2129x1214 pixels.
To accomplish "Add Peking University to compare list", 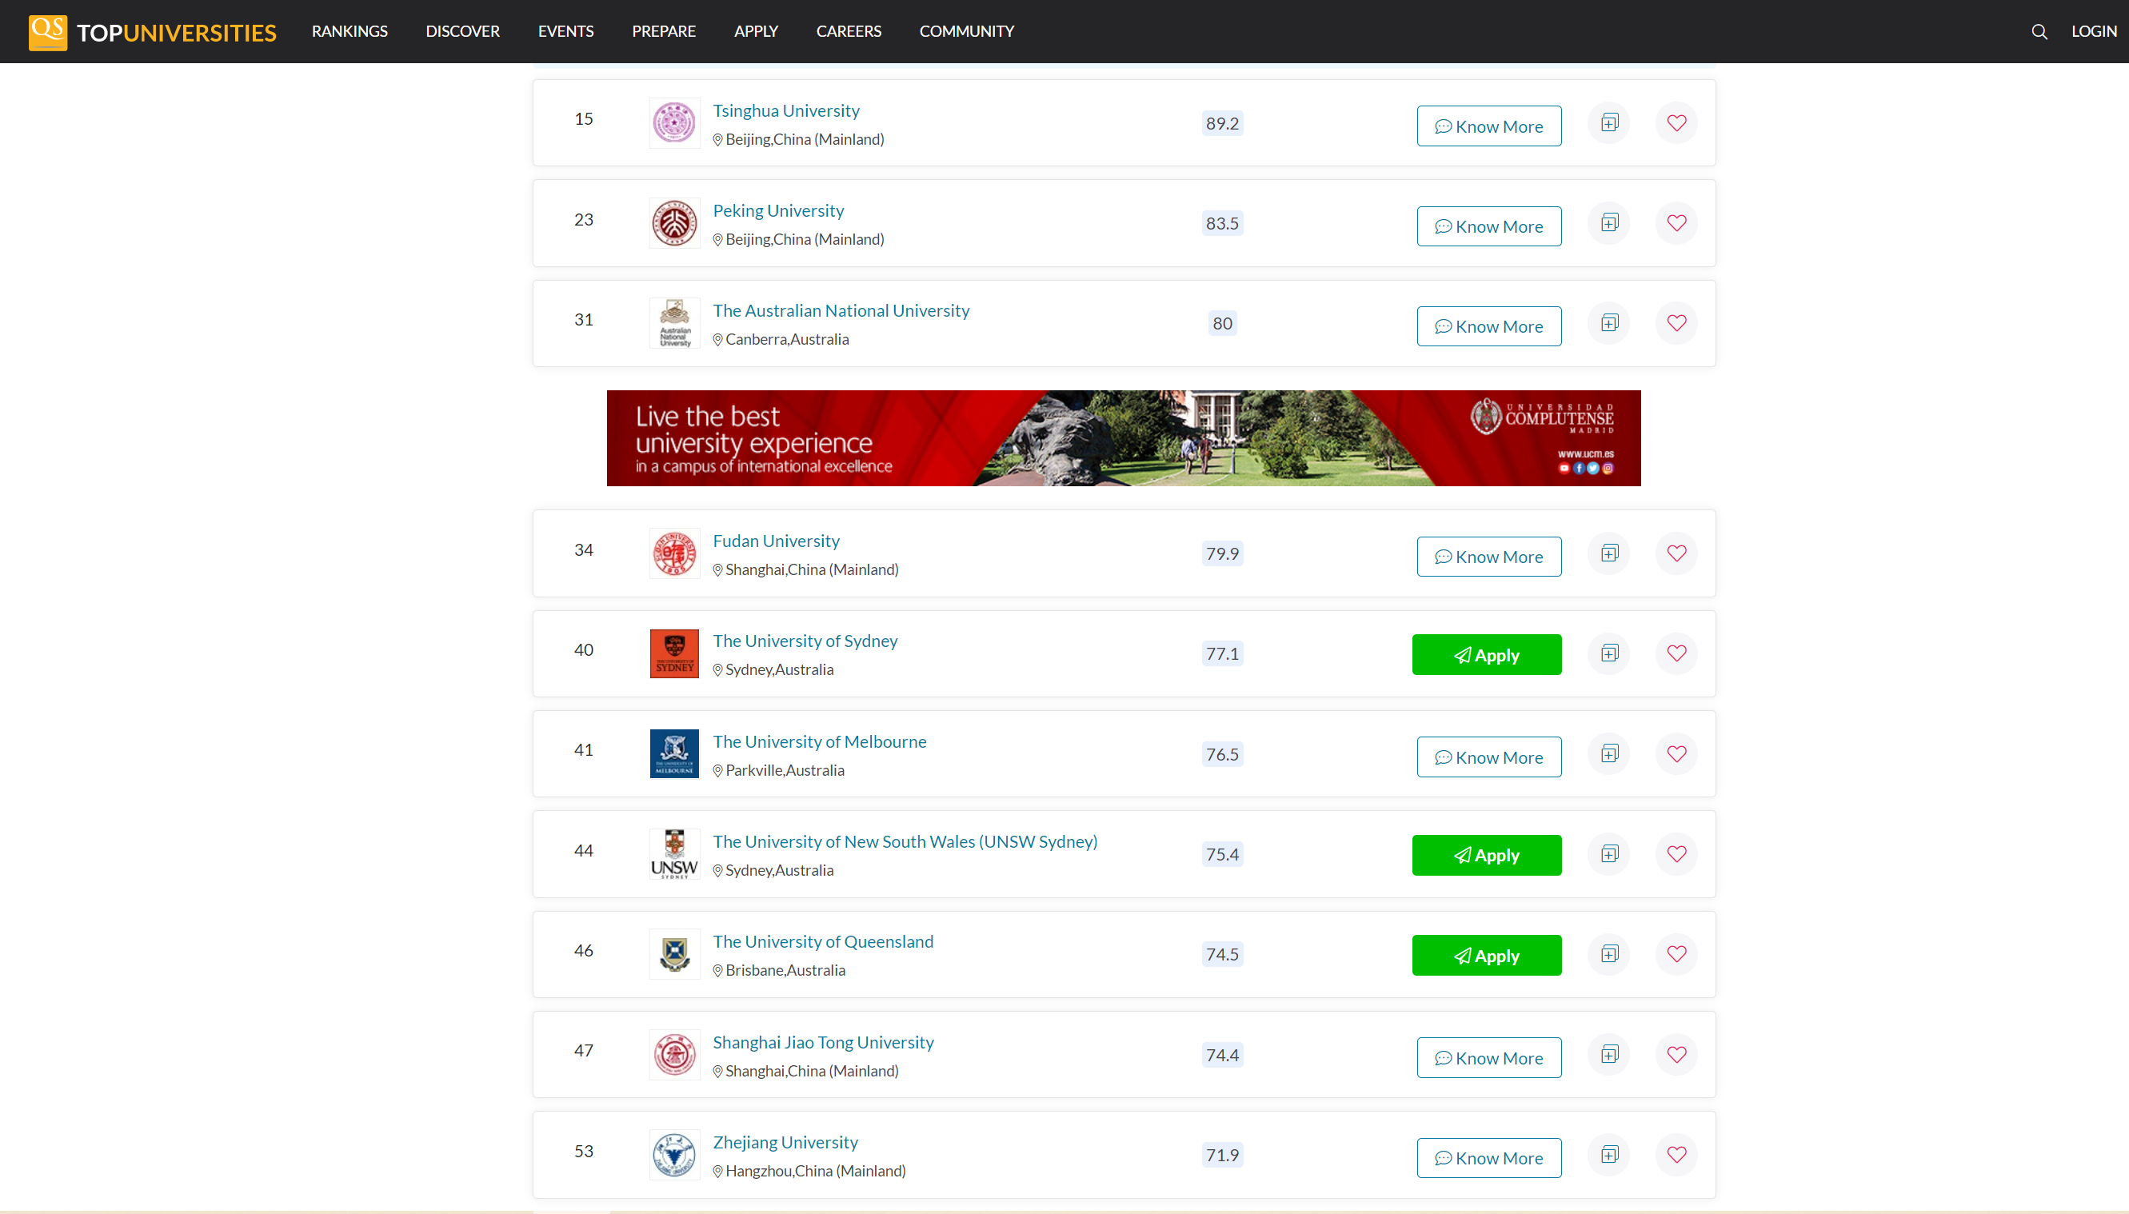I will coord(1609,223).
